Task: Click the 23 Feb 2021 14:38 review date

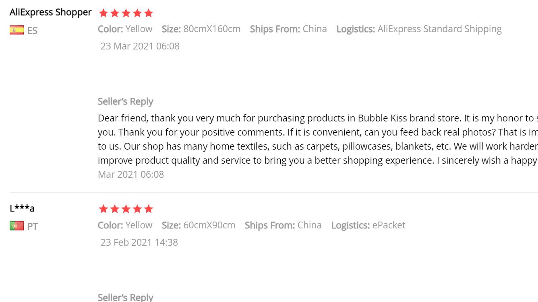Action: [139, 242]
